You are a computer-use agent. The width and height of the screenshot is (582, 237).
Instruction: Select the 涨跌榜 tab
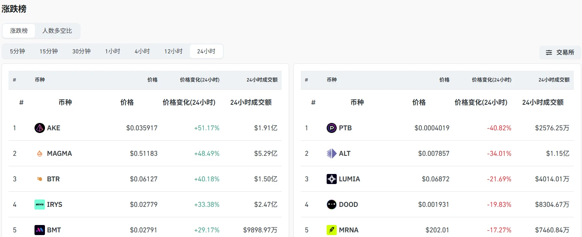(19, 31)
